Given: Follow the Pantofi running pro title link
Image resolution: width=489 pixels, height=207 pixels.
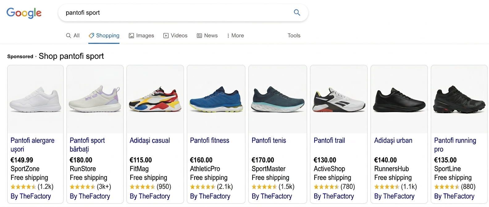Looking at the screenshot, I should (455, 145).
